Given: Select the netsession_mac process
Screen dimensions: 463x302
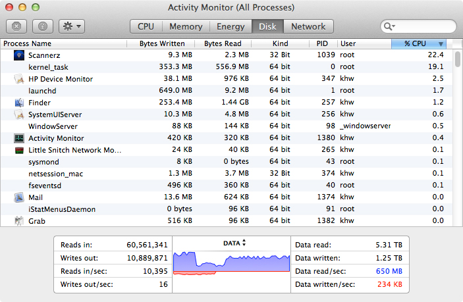Looking at the screenshot, I should pos(226,174).
